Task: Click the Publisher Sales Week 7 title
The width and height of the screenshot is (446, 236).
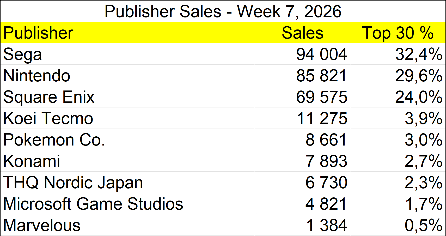Action: coord(223,11)
